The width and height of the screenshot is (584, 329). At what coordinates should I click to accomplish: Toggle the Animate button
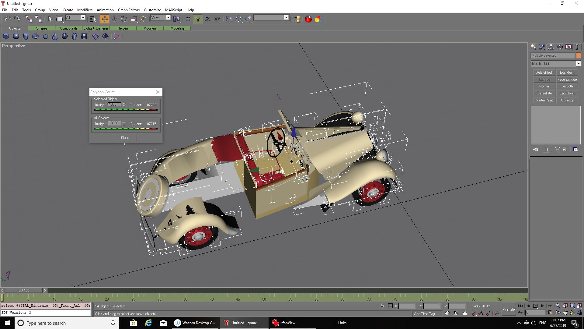pos(509,310)
